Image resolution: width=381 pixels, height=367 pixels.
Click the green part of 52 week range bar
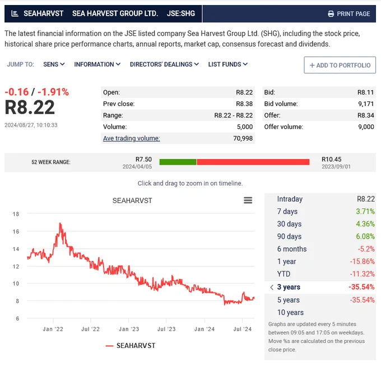178,162
